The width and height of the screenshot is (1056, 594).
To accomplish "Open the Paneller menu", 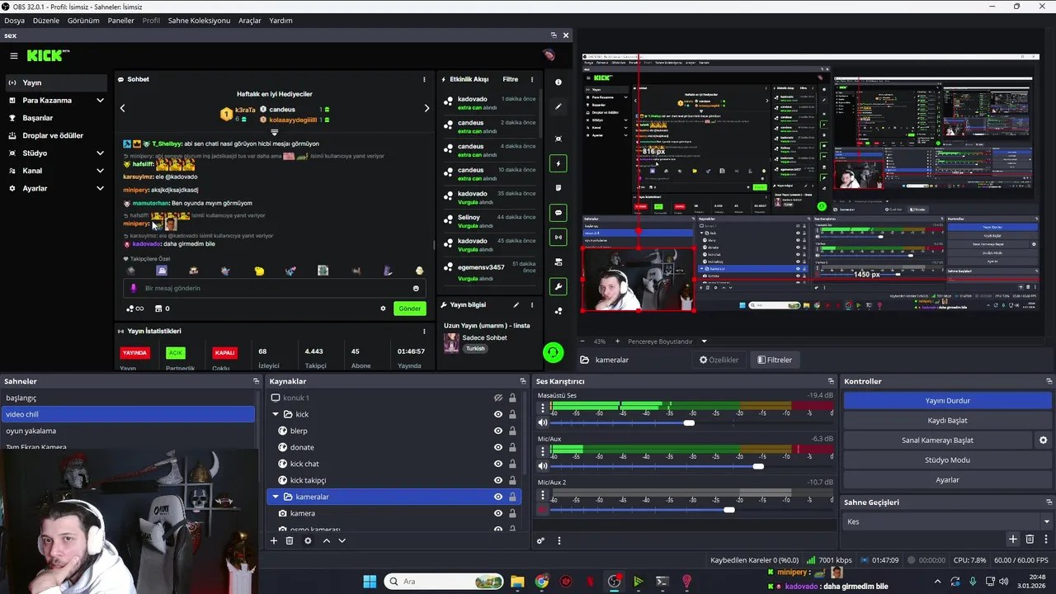I will [120, 21].
